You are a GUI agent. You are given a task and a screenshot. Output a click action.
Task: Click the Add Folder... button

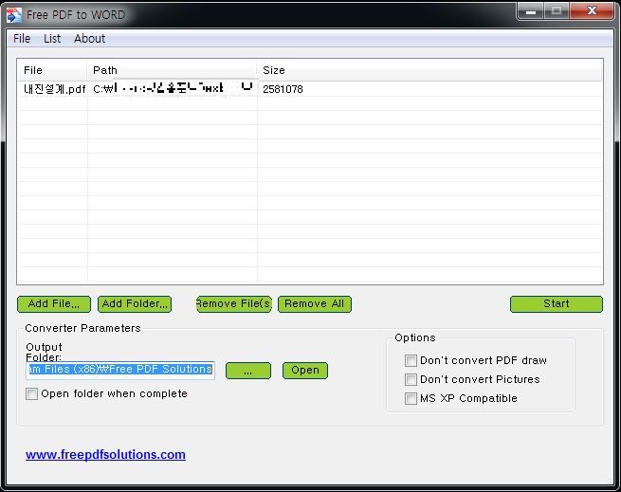[135, 304]
